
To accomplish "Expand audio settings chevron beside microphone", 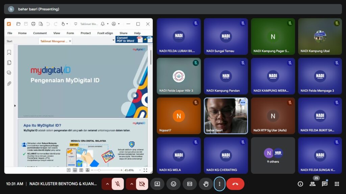I will click(107, 184).
